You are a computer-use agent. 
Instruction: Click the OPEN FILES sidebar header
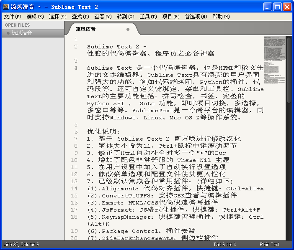18,25
